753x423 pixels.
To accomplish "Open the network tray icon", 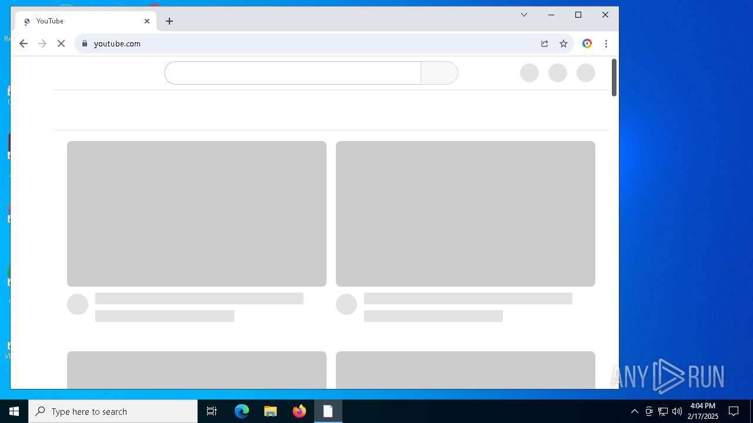I will coord(663,411).
